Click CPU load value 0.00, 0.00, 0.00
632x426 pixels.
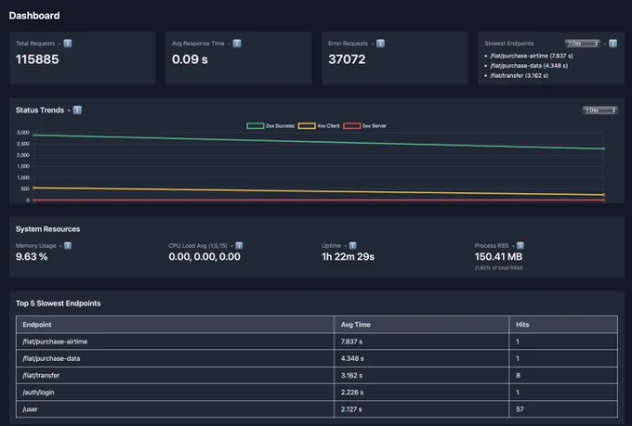tap(204, 257)
